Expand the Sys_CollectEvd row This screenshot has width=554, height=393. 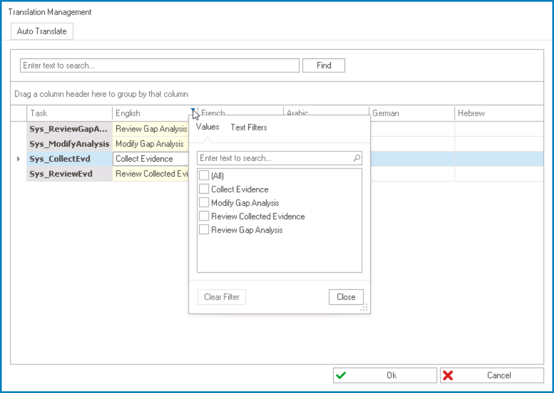coord(19,159)
